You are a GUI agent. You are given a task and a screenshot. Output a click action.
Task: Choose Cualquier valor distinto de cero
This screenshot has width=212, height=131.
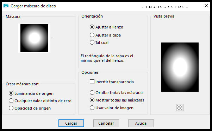tap(40, 101)
